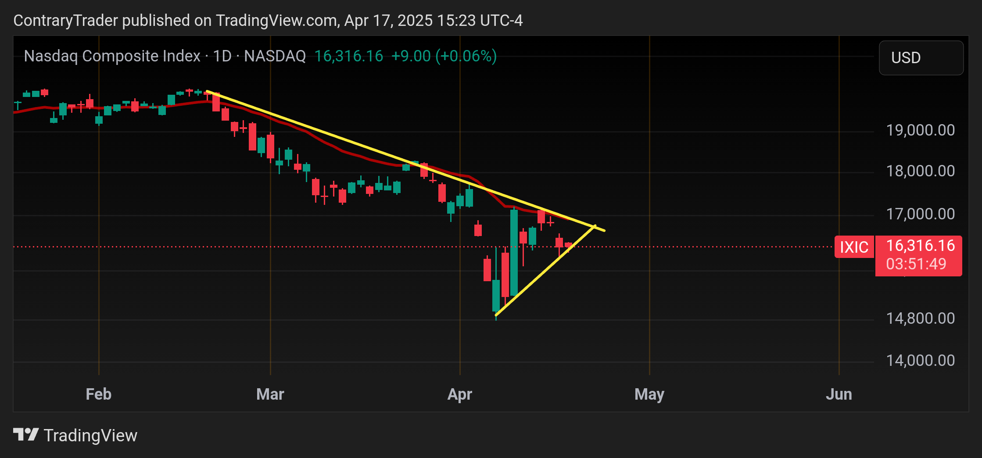Click the 16,316.16 price in the chart header
Image resolution: width=982 pixels, height=458 pixels.
(349, 56)
